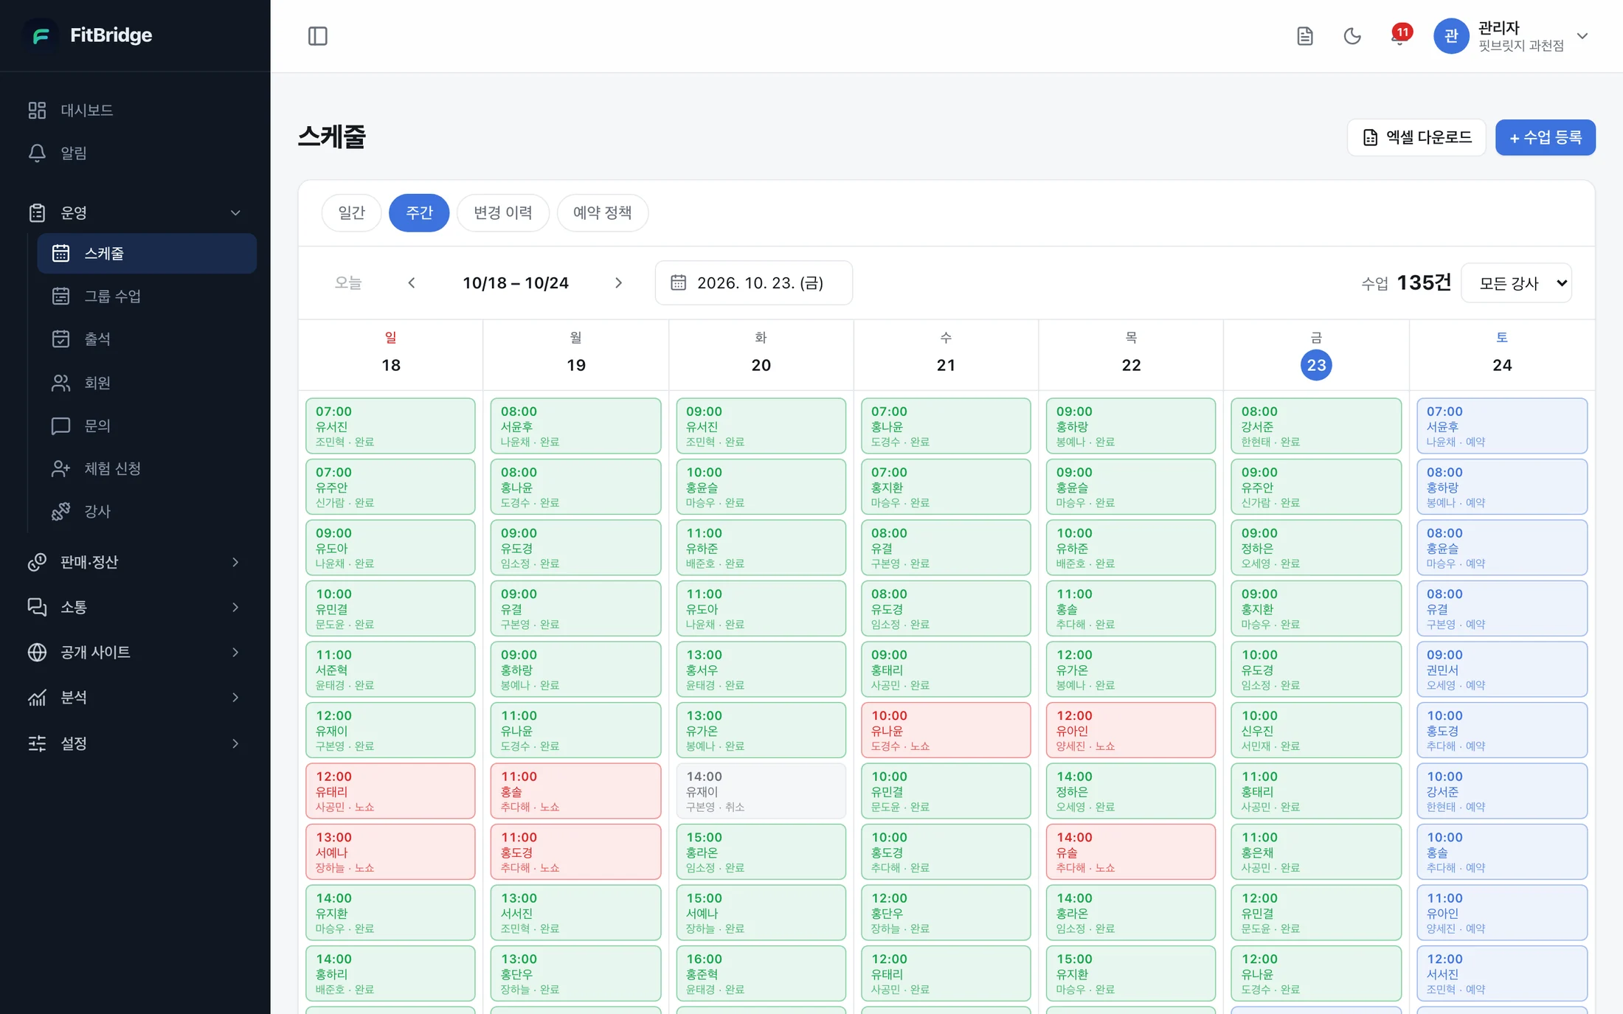1623x1014 pixels.
Task: Select the 주간 tab
Action: (x=419, y=212)
